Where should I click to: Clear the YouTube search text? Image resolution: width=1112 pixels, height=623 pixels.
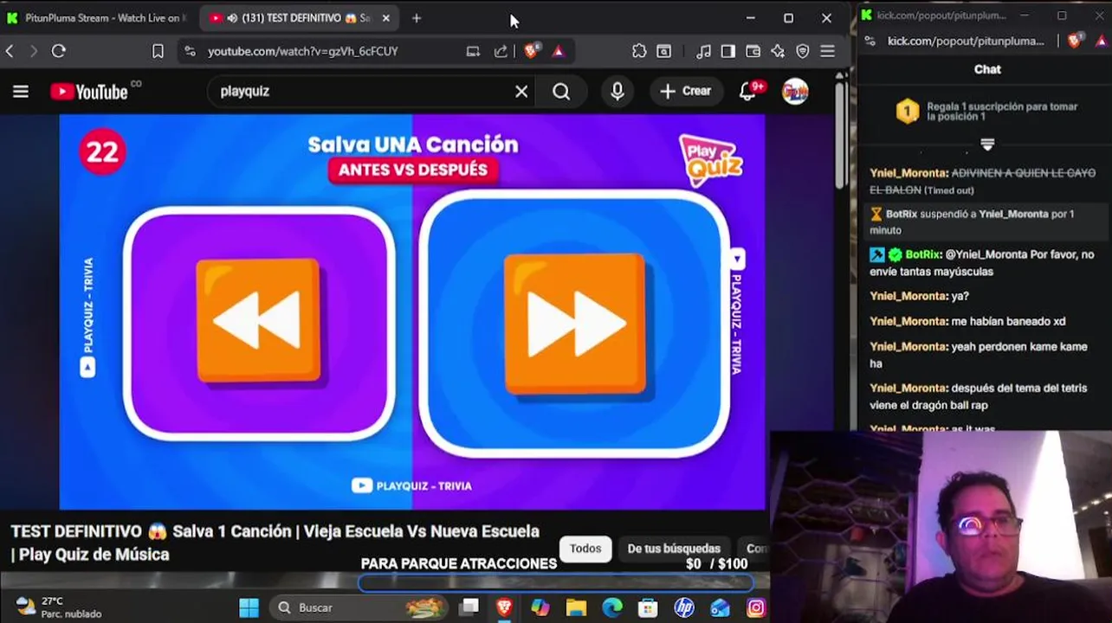click(521, 91)
